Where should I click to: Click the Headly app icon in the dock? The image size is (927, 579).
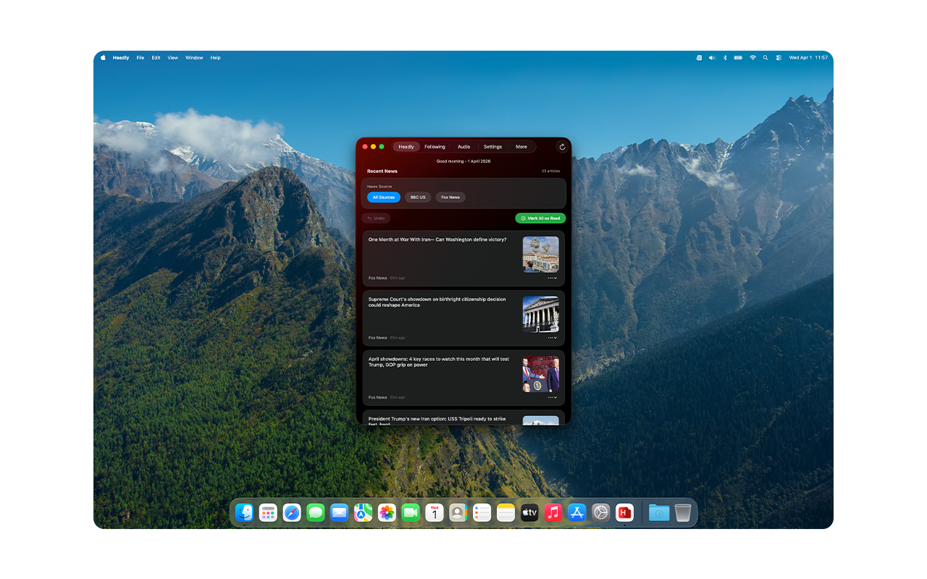624,513
